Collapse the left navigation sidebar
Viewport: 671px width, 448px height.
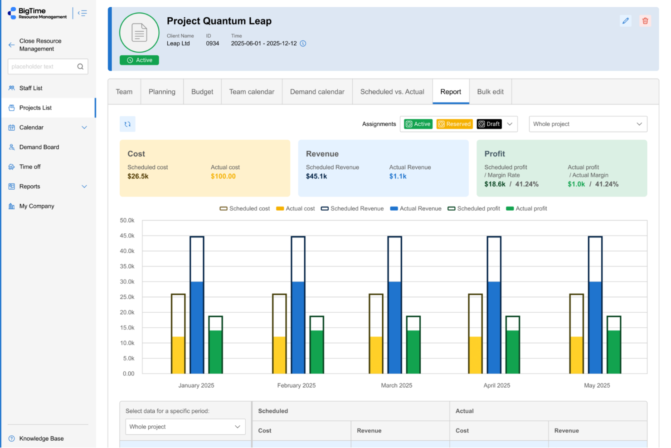coord(82,13)
